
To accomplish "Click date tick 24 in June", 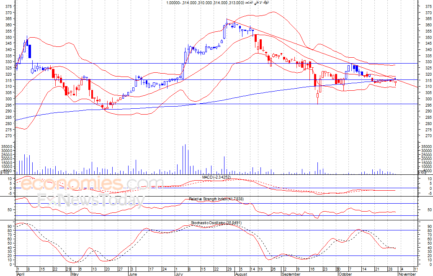I will 165,269.
